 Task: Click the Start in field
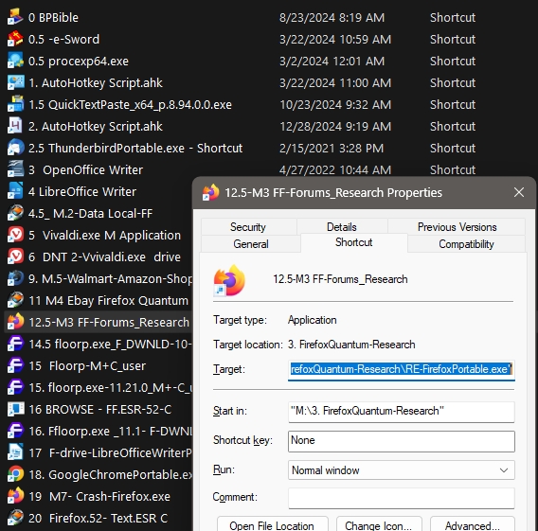tap(401, 412)
